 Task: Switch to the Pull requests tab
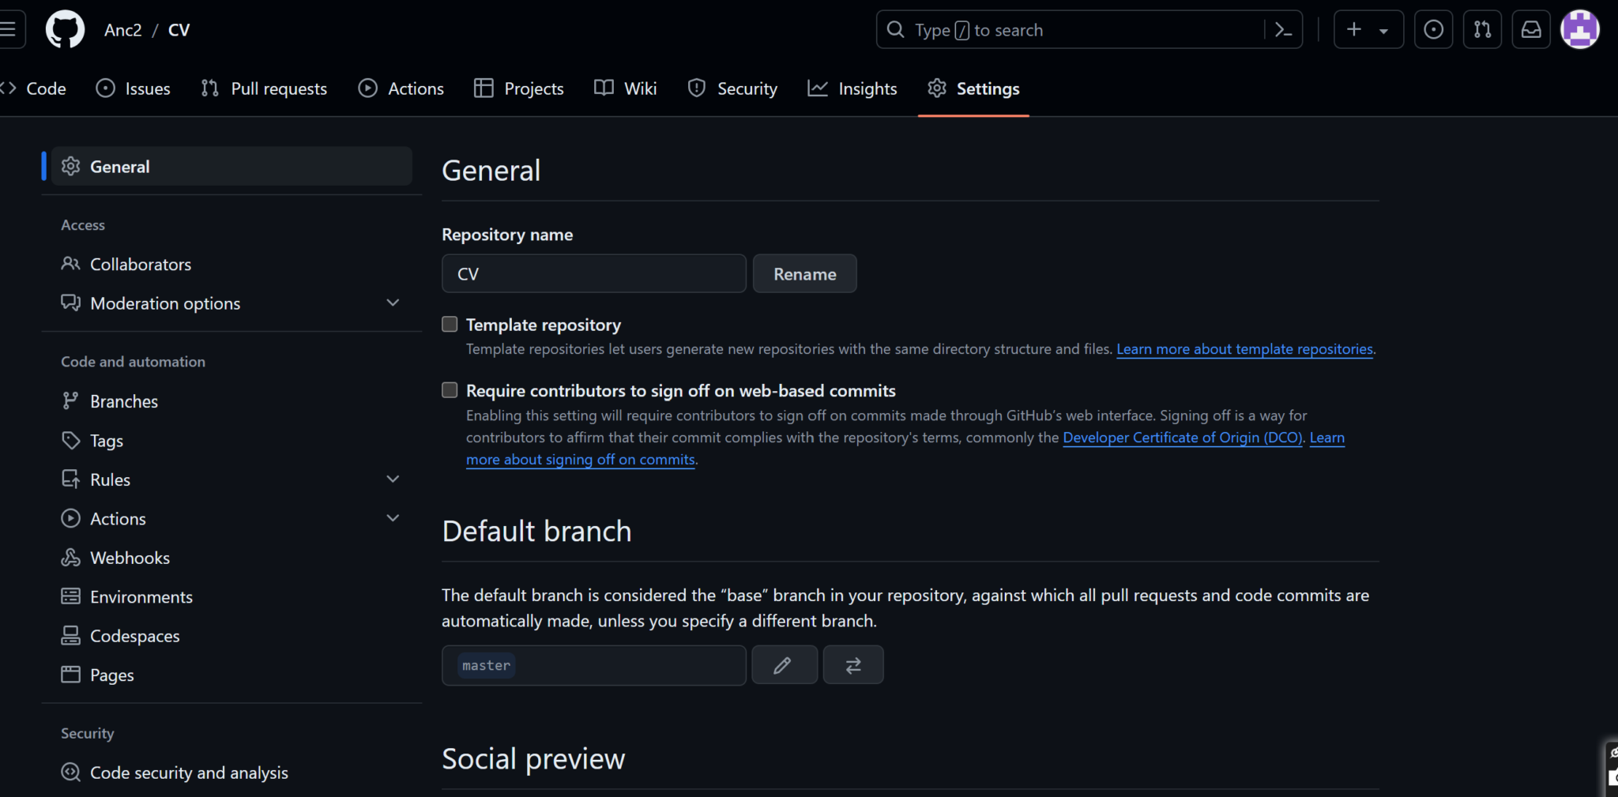pyautogui.click(x=264, y=88)
